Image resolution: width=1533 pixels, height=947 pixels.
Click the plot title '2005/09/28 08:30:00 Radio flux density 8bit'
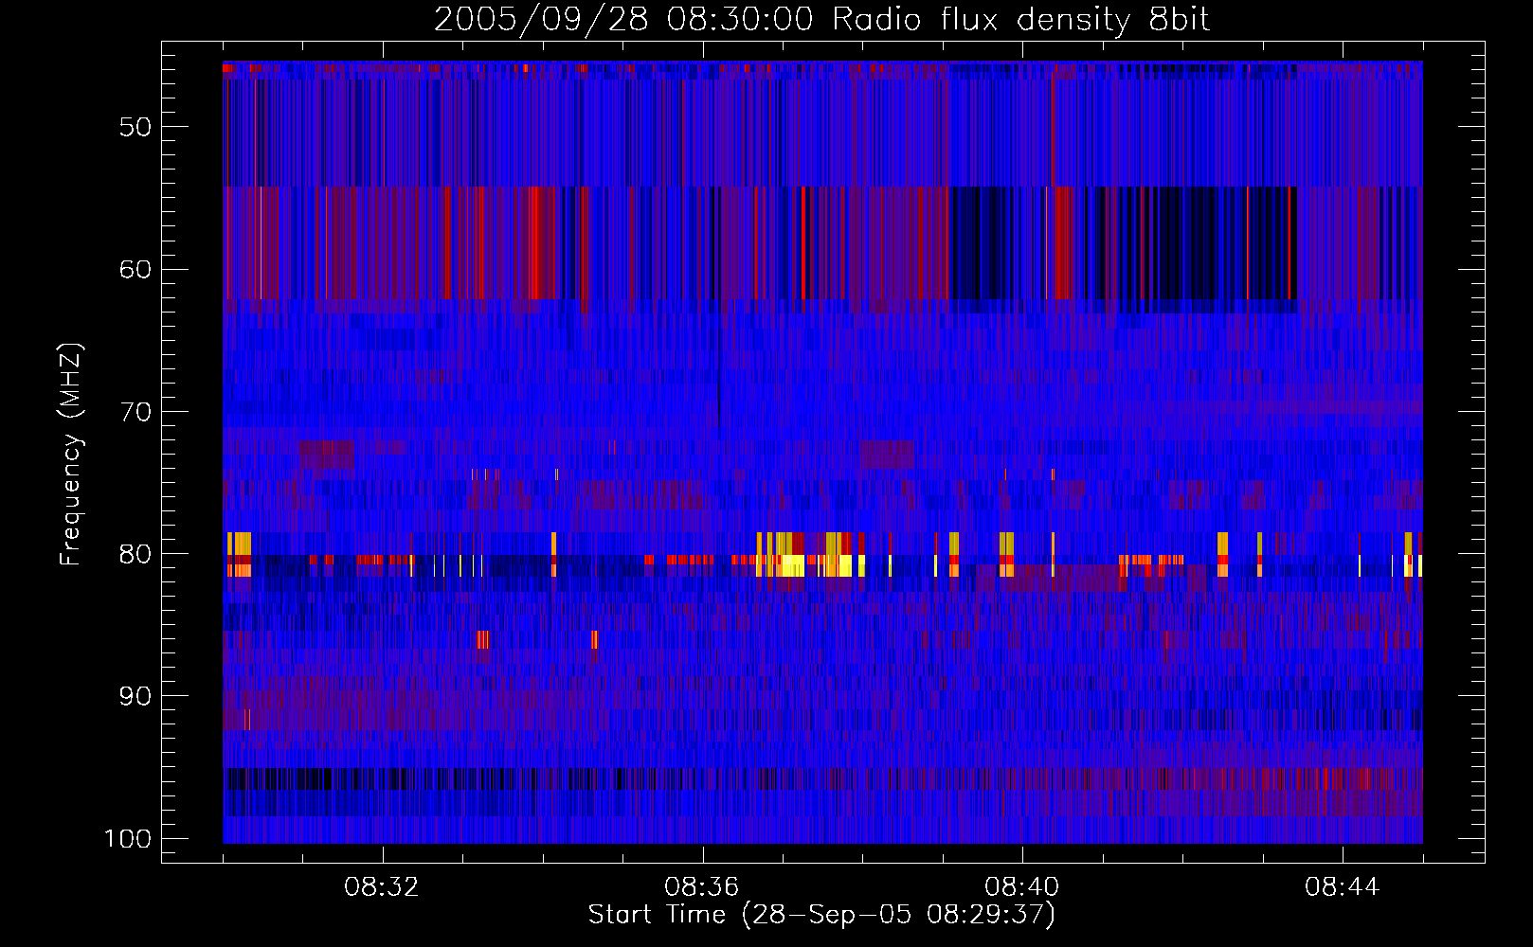(x=821, y=19)
